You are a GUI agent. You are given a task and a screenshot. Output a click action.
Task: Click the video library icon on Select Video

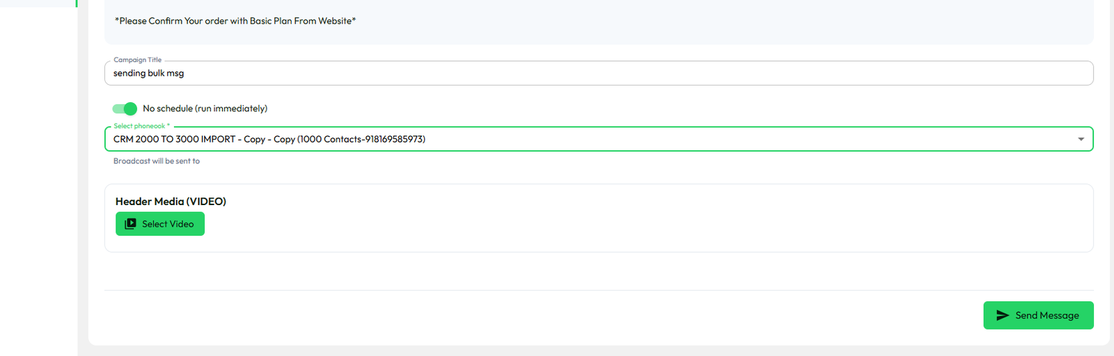pos(130,224)
